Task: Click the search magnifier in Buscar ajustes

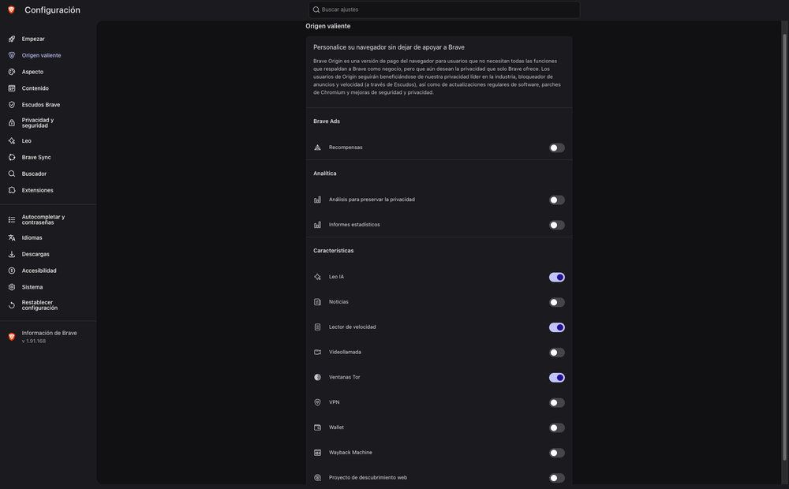Action: tap(316, 9)
